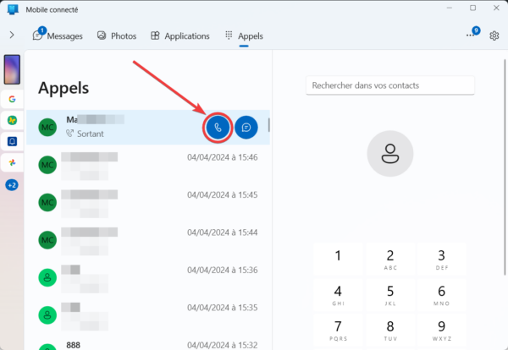Select the 888 call entry
The image size is (508, 350).
pos(148,344)
